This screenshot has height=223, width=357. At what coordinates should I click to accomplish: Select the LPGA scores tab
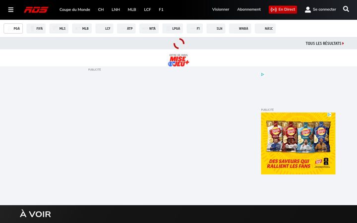click(173, 28)
